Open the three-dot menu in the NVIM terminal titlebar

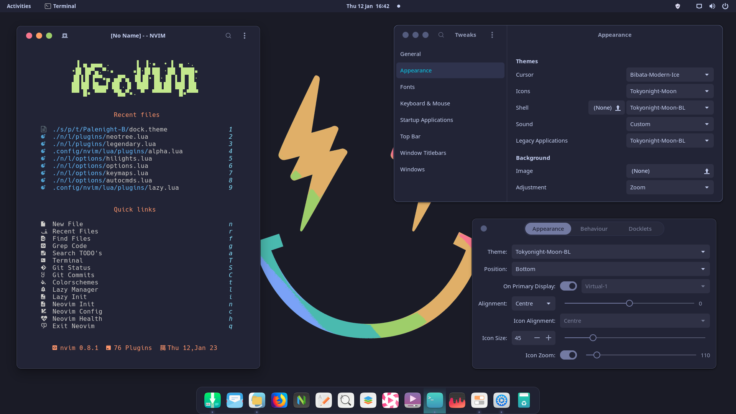coord(245,36)
